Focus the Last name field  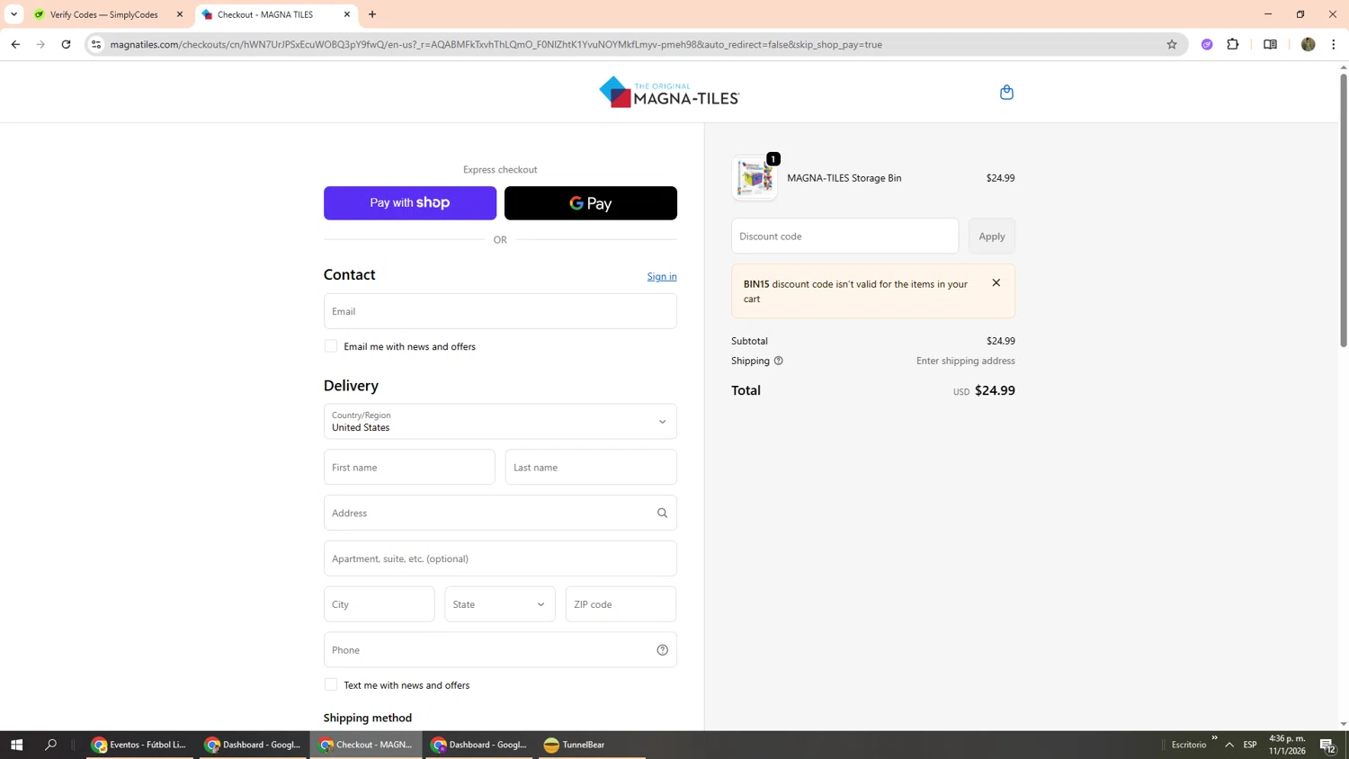tap(591, 467)
